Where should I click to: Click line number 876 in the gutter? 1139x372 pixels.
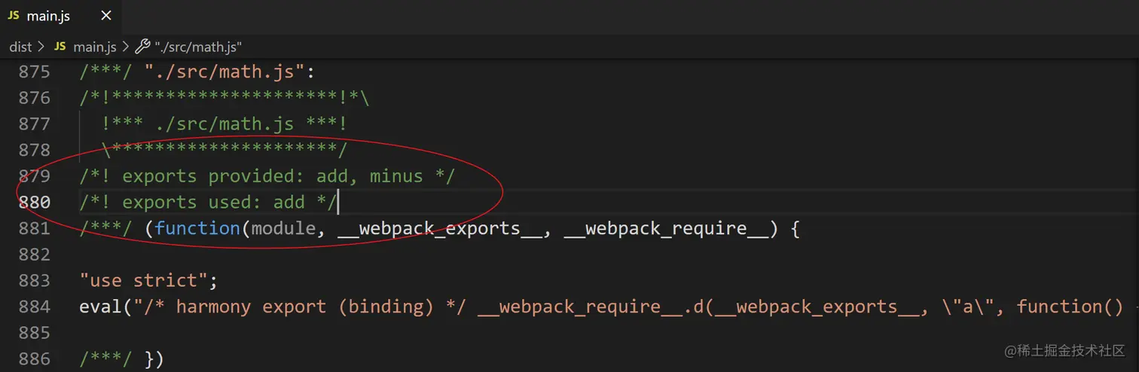[x=35, y=98]
